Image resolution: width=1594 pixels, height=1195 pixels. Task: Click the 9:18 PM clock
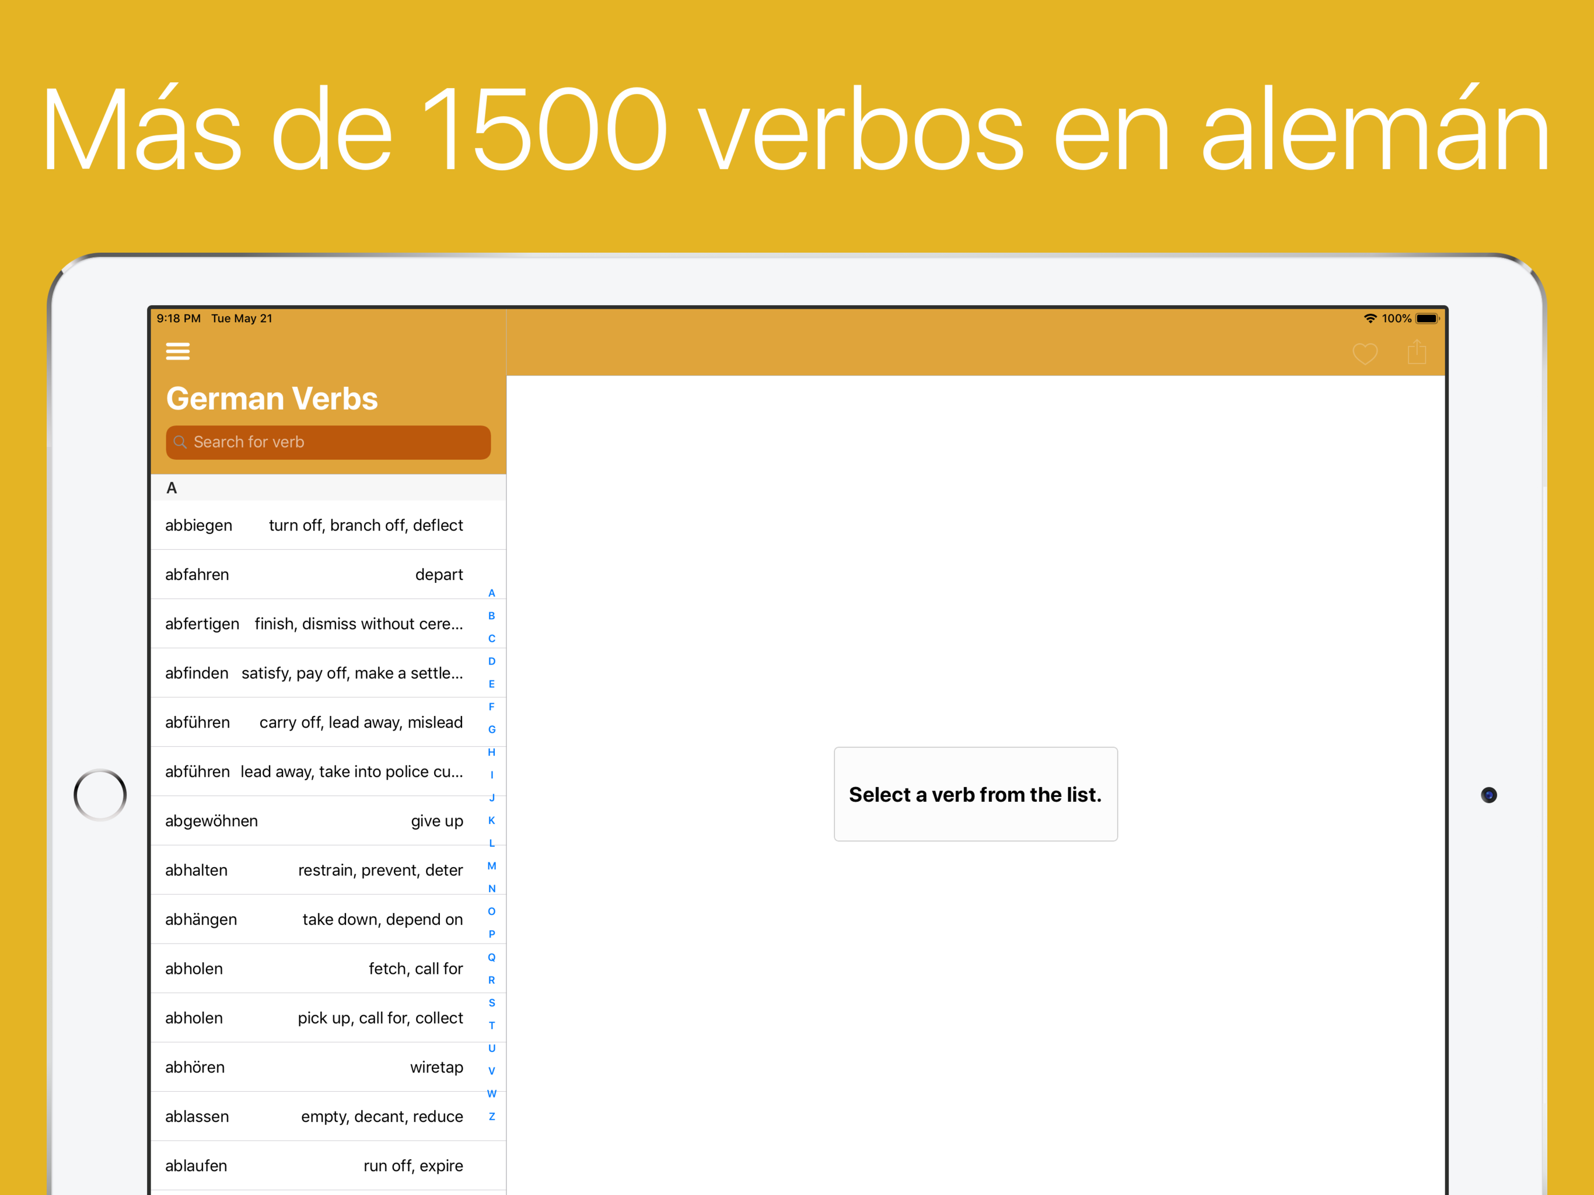pos(179,319)
